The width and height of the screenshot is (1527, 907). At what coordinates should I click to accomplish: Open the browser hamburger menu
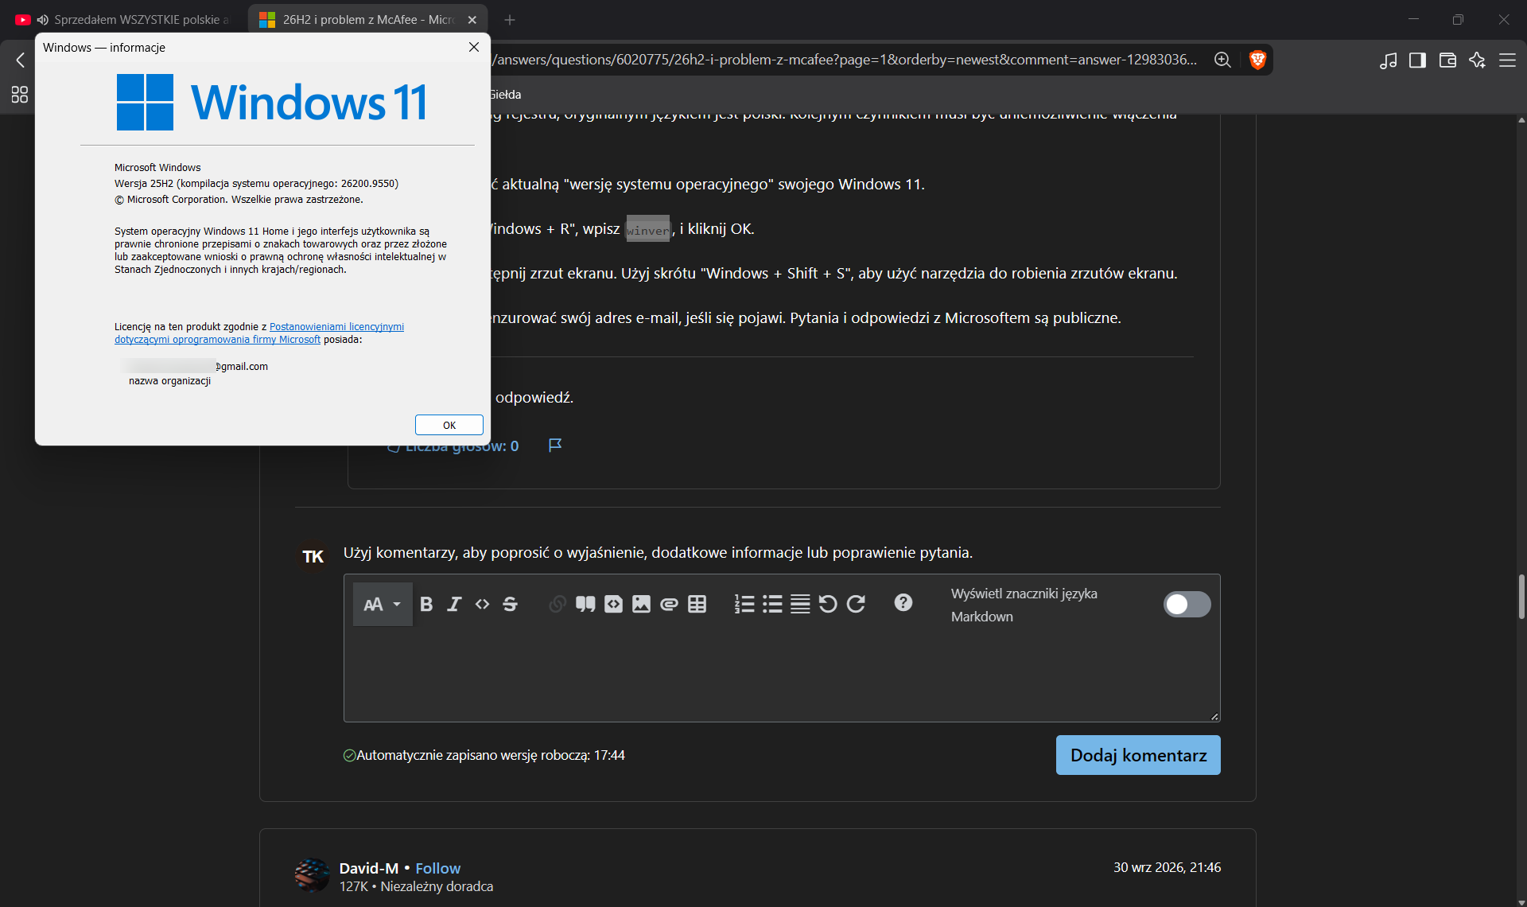click(x=1507, y=60)
